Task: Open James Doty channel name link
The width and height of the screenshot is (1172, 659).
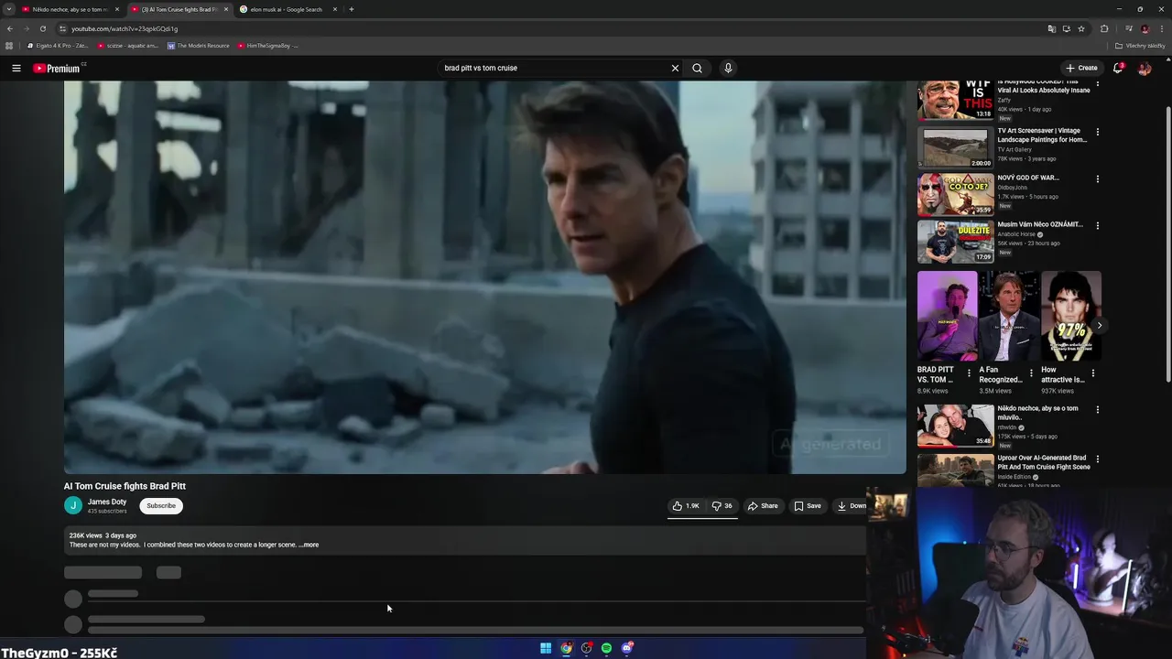Action: tap(107, 502)
